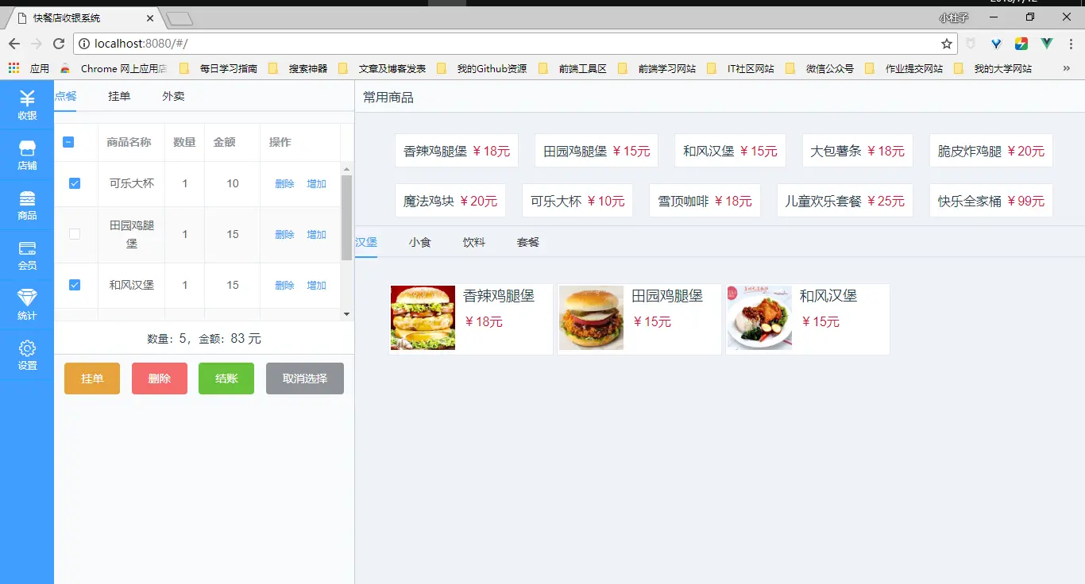
Task: Uncheck the 和风汉堡 row checkbox
Action: [75, 285]
